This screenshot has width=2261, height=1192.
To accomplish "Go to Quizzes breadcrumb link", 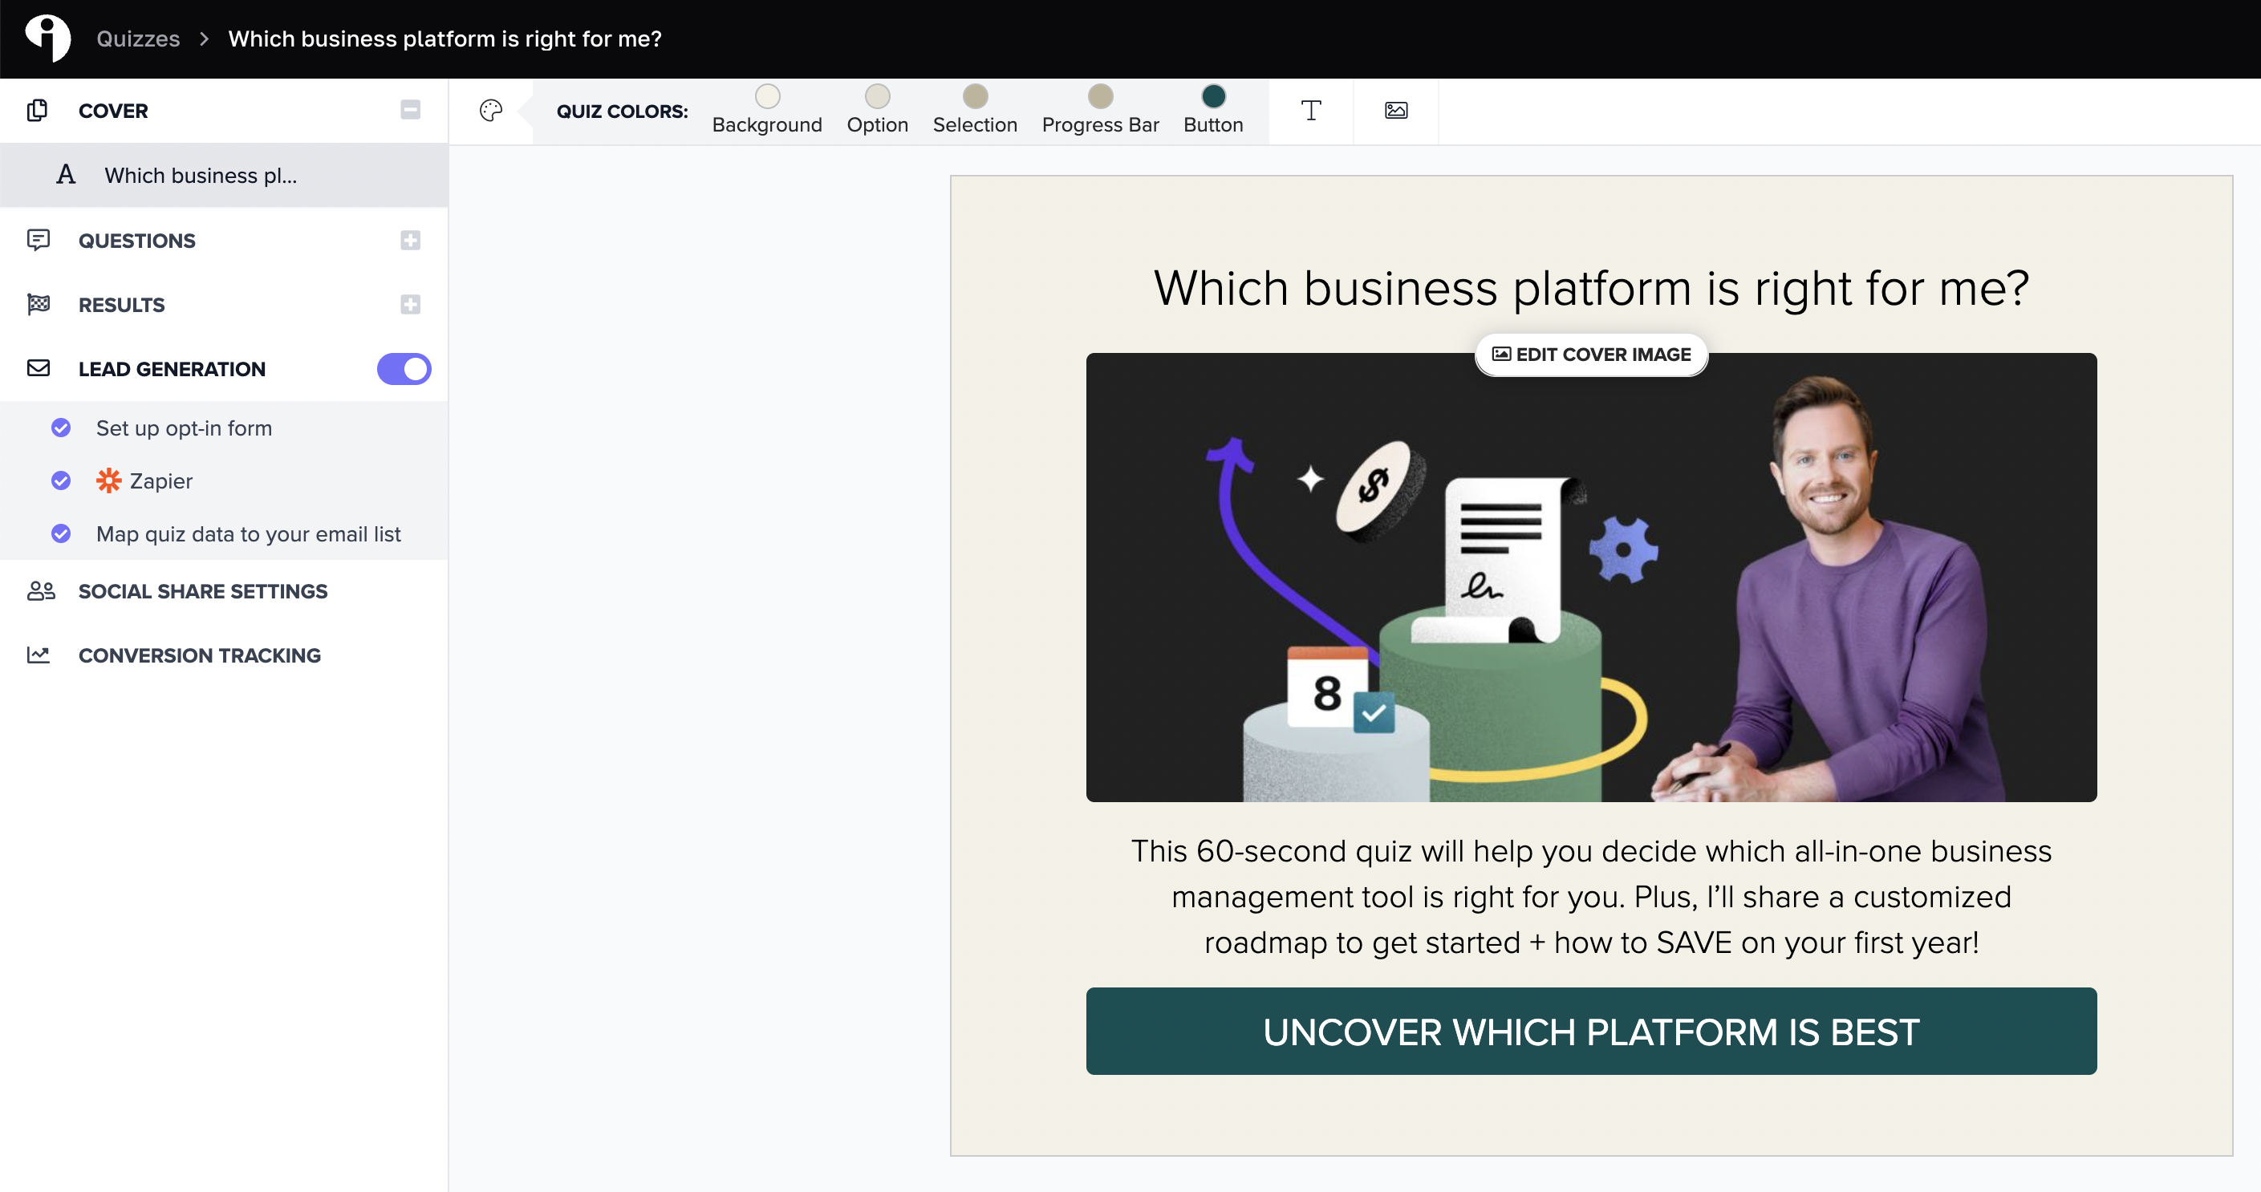I will click(138, 39).
